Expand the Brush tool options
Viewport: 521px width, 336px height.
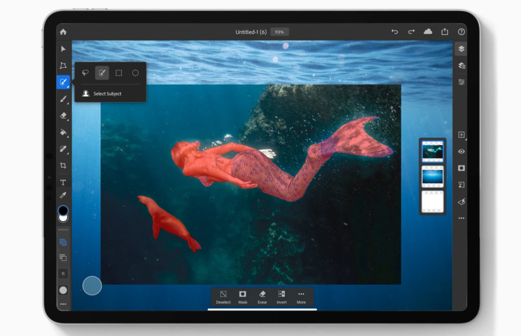[63, 98]
